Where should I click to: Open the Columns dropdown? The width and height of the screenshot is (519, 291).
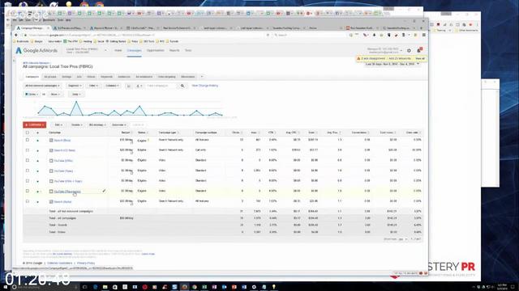point(112,86)
